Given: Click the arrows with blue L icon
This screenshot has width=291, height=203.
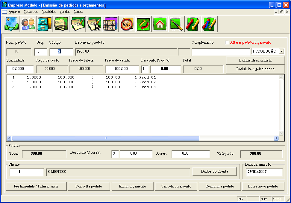Looking at the screenshot, I should tap(209, 24).
